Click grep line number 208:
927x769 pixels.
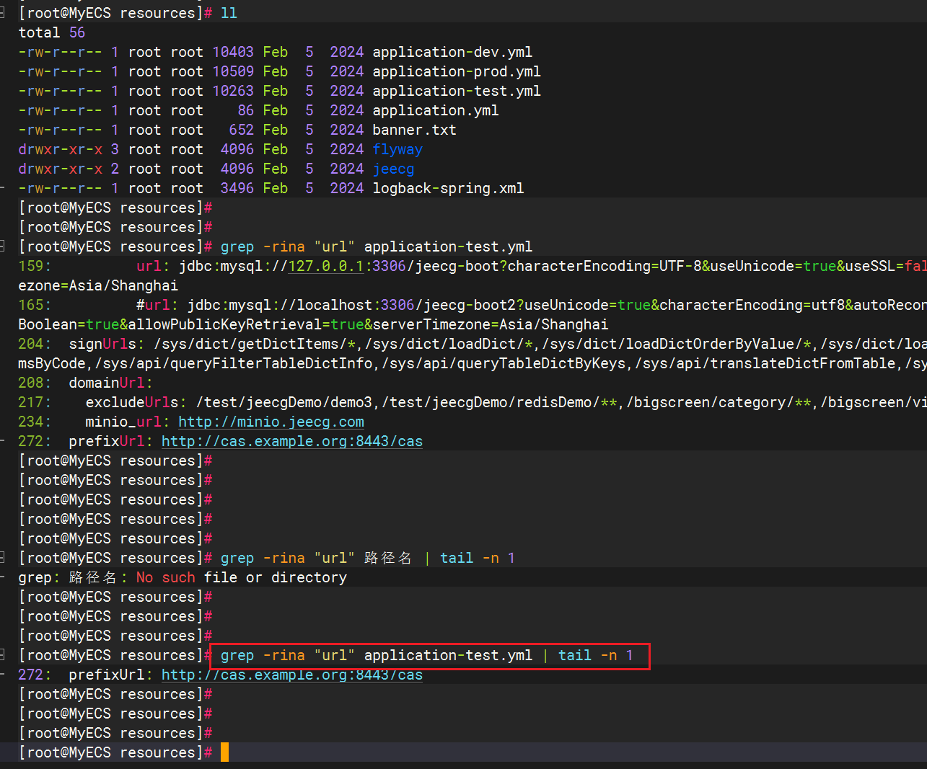[35, 383]
